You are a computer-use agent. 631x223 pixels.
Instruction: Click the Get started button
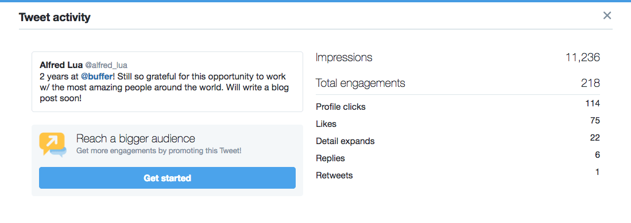[168, 178]
